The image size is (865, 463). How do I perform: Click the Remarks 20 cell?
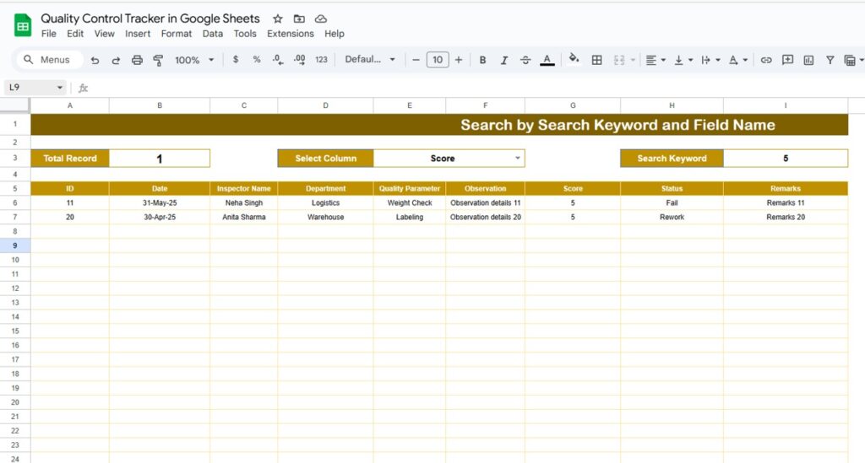pos(786,217)
